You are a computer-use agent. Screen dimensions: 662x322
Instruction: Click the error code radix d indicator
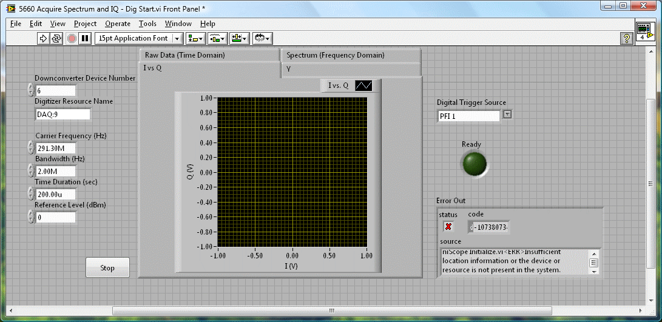point(471,227)
